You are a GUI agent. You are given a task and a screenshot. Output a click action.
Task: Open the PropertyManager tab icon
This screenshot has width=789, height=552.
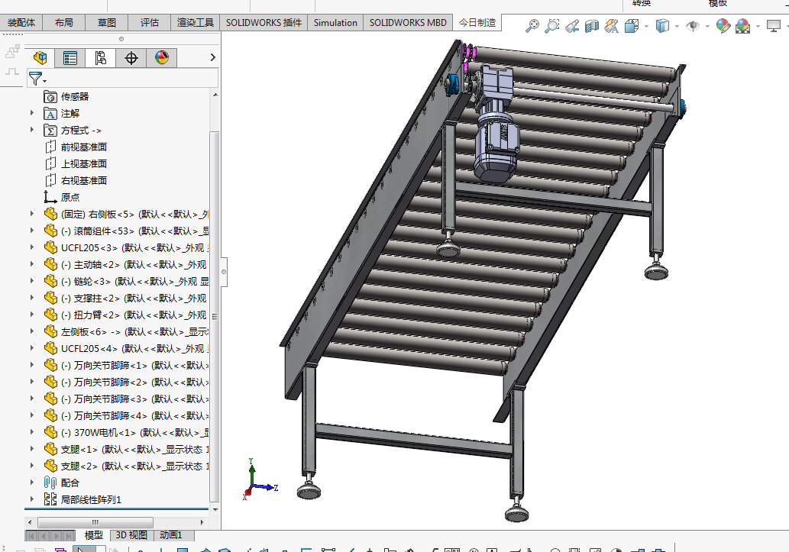70,58
